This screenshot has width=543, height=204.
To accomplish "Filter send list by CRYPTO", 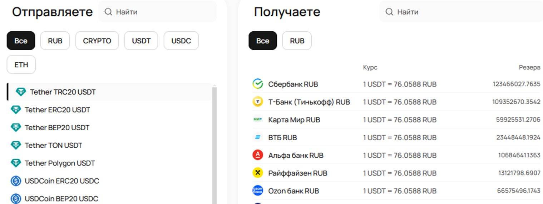I will (97, 41).
